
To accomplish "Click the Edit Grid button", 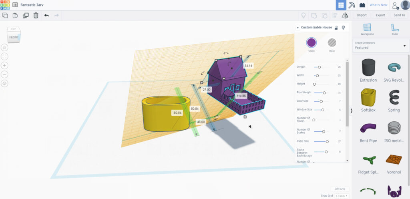I will tap(340, 189).
